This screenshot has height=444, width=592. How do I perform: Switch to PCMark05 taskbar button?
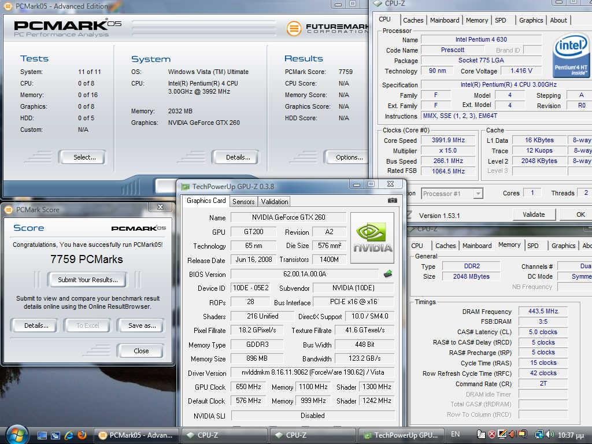coord(136,435)
